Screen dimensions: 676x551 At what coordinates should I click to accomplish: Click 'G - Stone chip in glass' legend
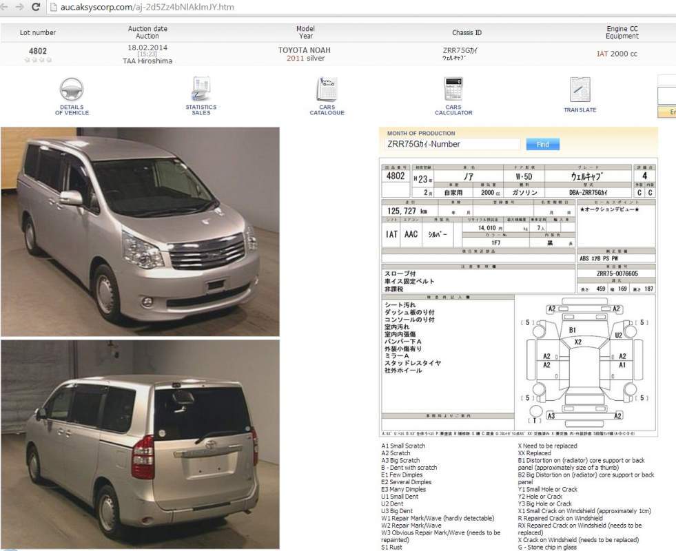pos(547,547)
